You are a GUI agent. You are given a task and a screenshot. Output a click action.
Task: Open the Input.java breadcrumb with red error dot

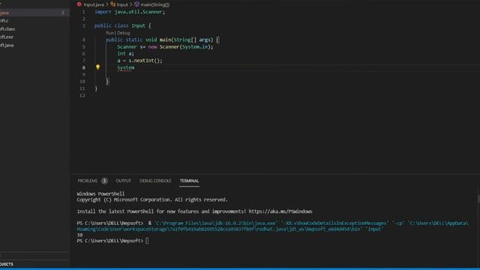[x=91, y=4]
